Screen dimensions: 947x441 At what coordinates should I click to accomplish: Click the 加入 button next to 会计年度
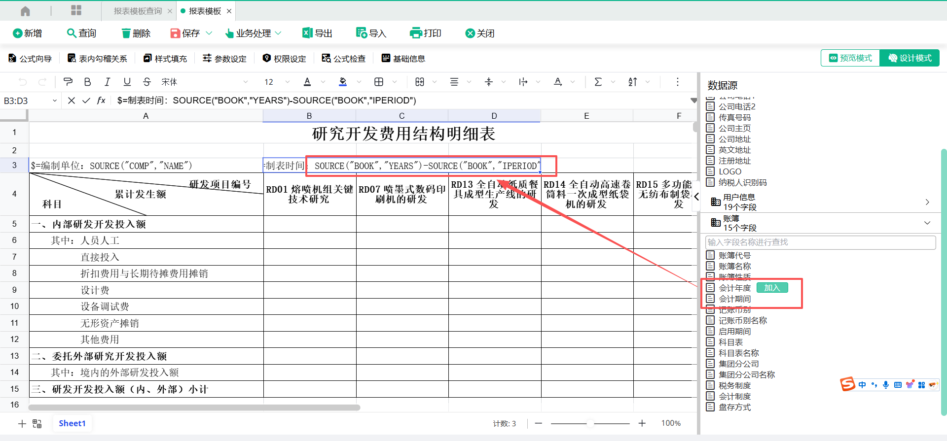click(772, 288)
